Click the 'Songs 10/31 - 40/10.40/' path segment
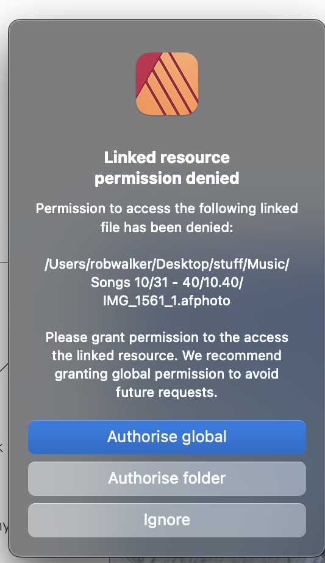This screenshot has height=563, width=325. 167,282
